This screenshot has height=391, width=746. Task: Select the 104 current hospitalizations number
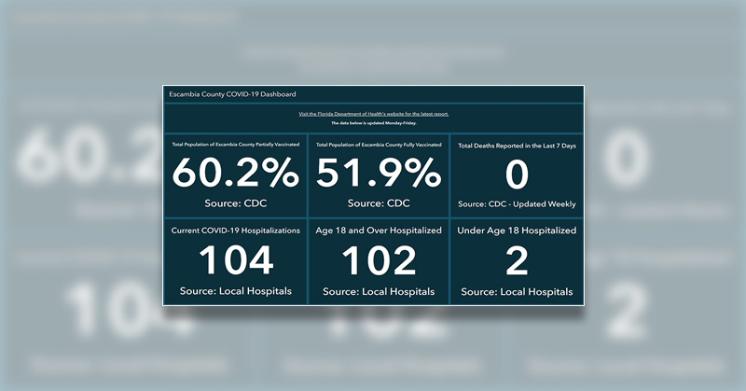tap(235, 260)
